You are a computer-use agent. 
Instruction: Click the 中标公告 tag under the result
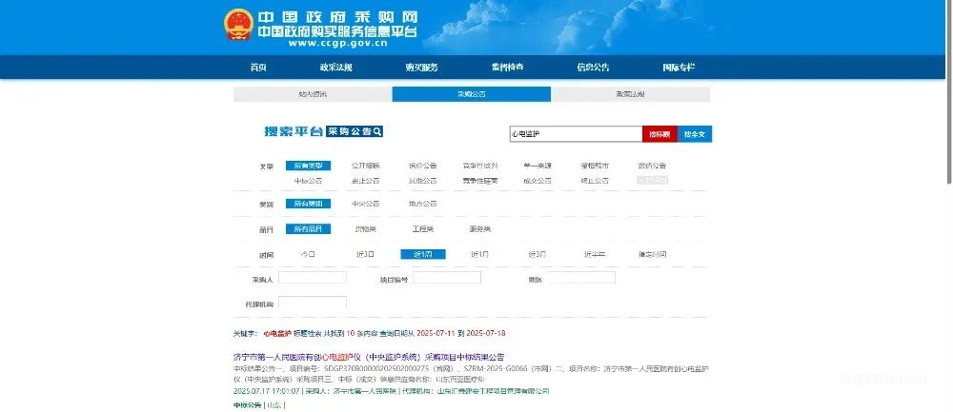248,405
